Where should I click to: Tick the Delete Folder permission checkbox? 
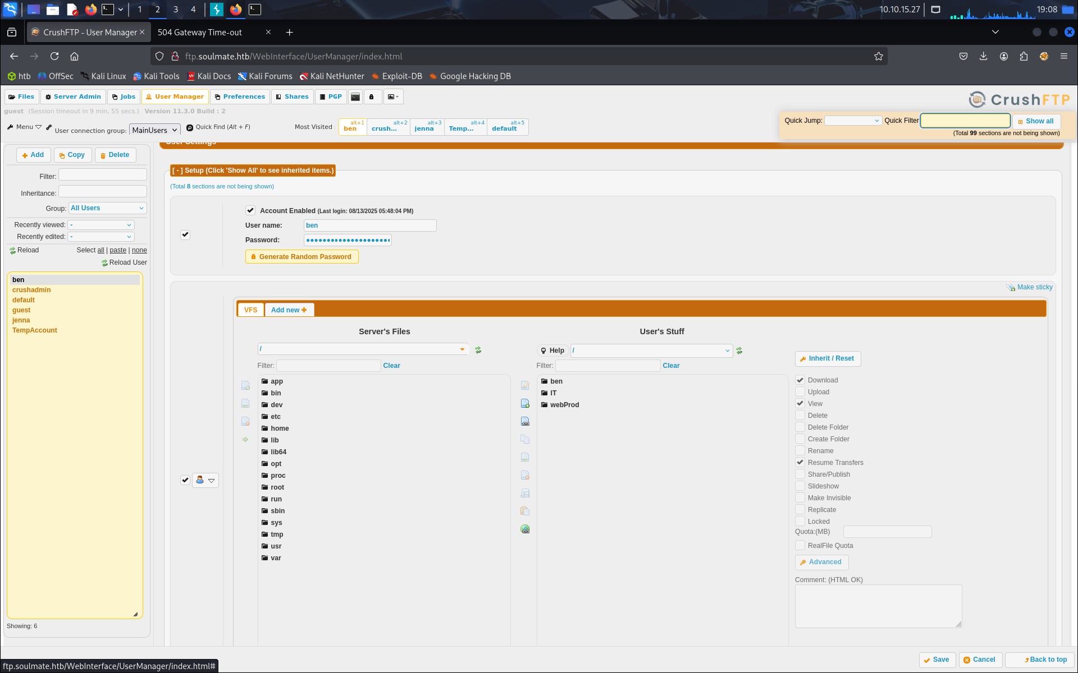click(800, 427)
